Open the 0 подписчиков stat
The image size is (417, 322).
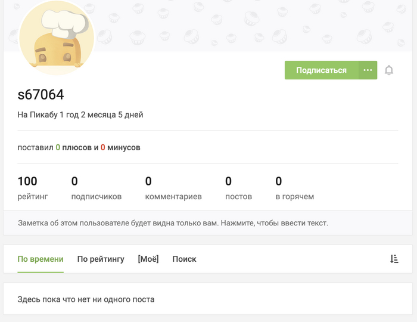(96, 188)
